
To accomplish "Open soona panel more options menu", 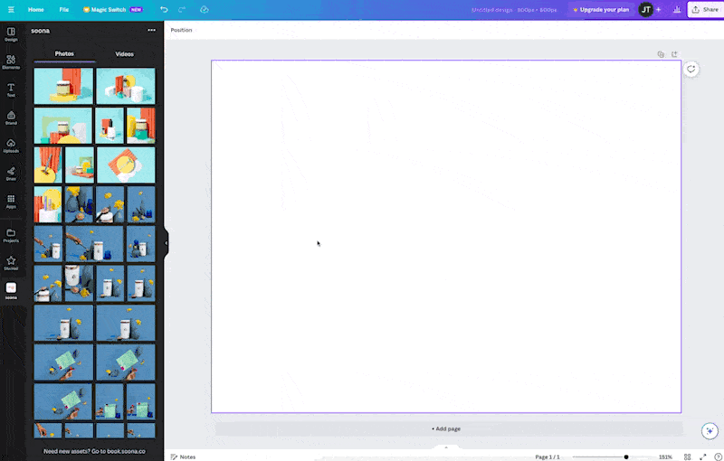I will tap(152, 30).
